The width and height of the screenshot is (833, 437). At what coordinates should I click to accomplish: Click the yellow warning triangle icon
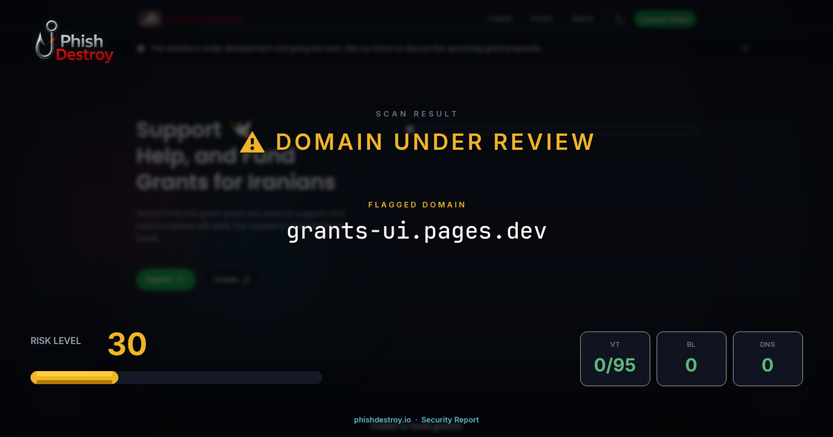[x=252, y=142]
